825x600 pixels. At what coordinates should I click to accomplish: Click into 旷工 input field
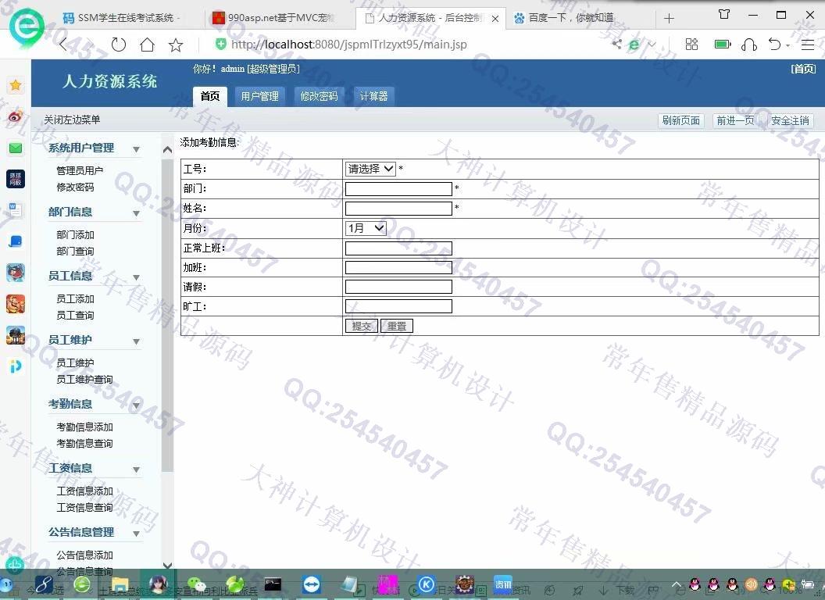(398, 306)
